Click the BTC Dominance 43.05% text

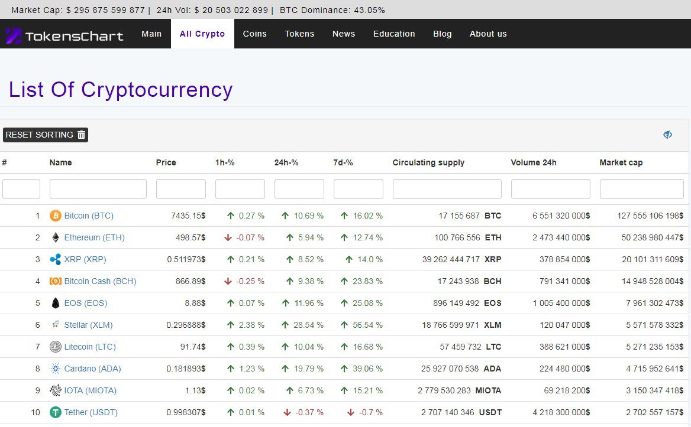(x=332, y=10)
